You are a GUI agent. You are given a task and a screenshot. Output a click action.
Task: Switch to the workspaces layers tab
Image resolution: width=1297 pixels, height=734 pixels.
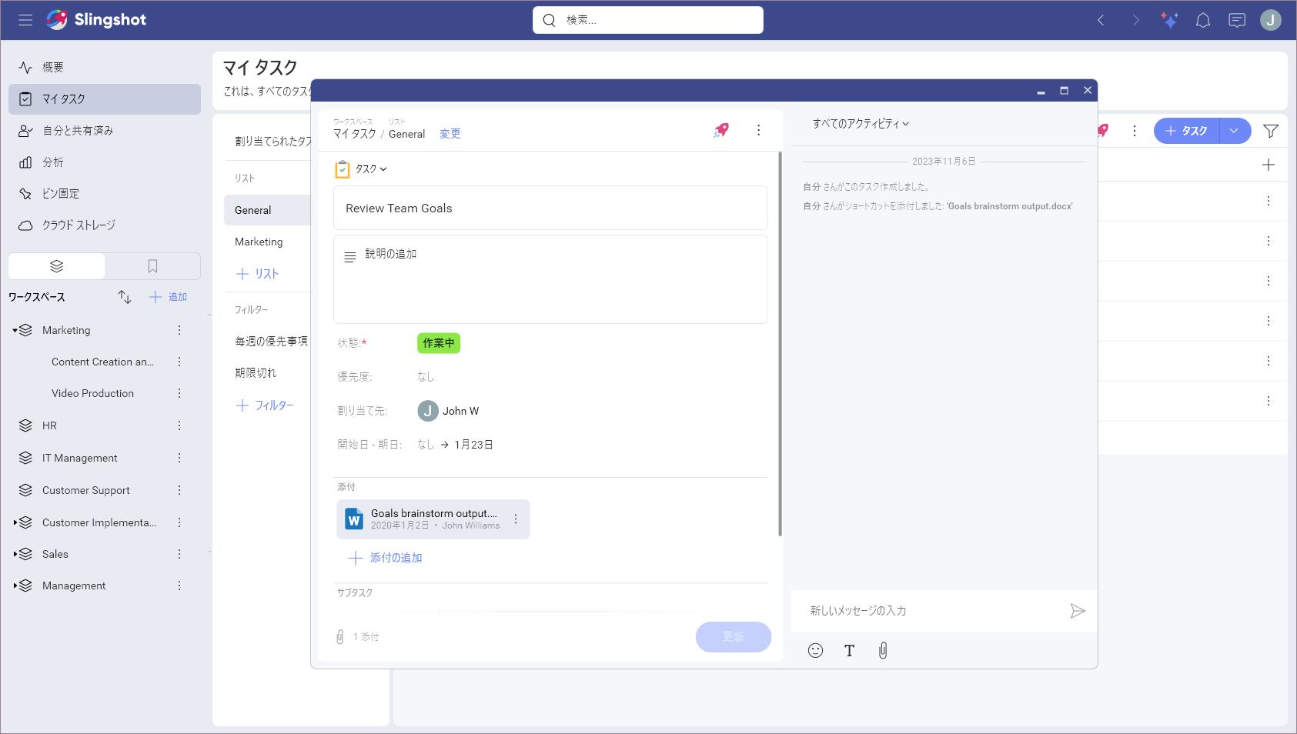pos(56,266)
